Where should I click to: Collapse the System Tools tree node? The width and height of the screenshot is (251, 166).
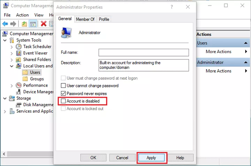pos(5,40)
